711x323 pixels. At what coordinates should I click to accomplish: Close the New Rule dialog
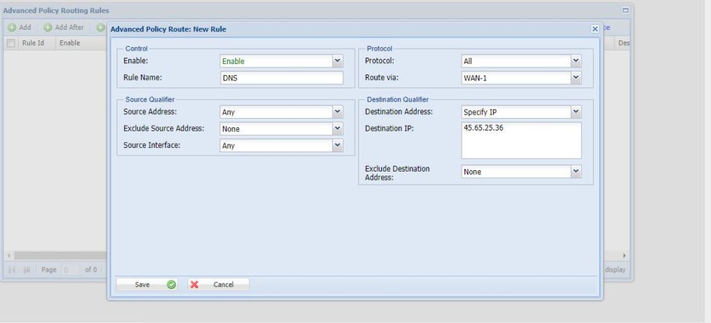tap(594, 29)
